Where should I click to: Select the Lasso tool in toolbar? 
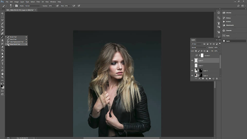point(2,20)
